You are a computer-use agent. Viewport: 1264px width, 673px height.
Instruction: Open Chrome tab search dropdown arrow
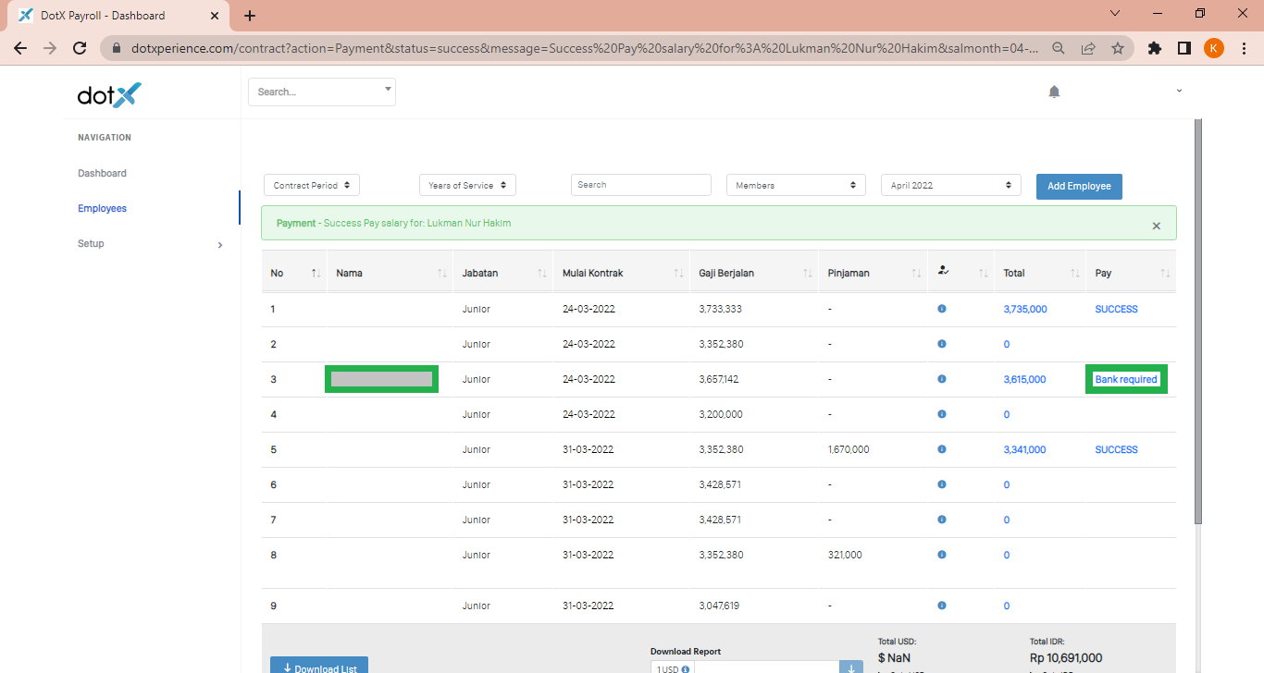pyautogui.click(x=1114, y=14)
